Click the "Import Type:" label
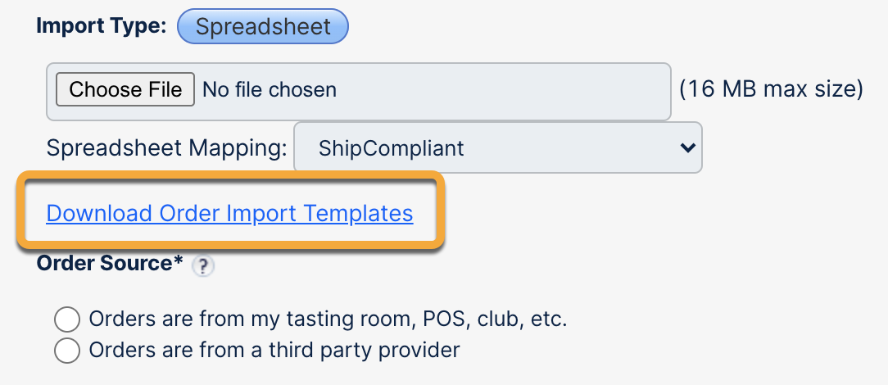This screenshot has height=385, width=888. click(102, 26)
